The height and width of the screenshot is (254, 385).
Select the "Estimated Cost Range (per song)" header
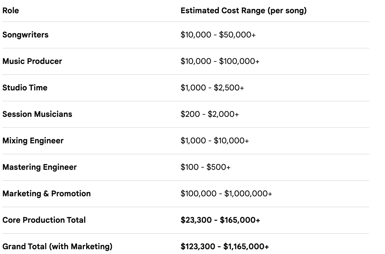tap(243, 11)
